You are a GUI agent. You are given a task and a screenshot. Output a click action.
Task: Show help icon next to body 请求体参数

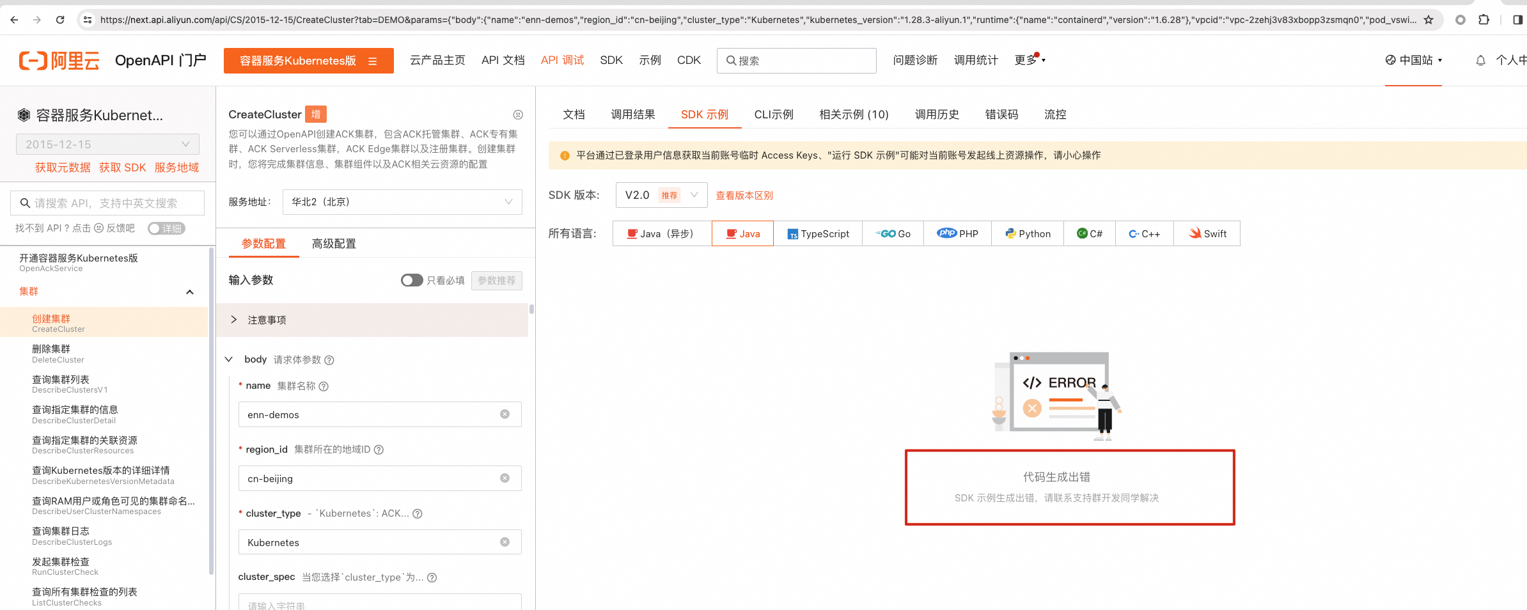[x=329, y=360]
